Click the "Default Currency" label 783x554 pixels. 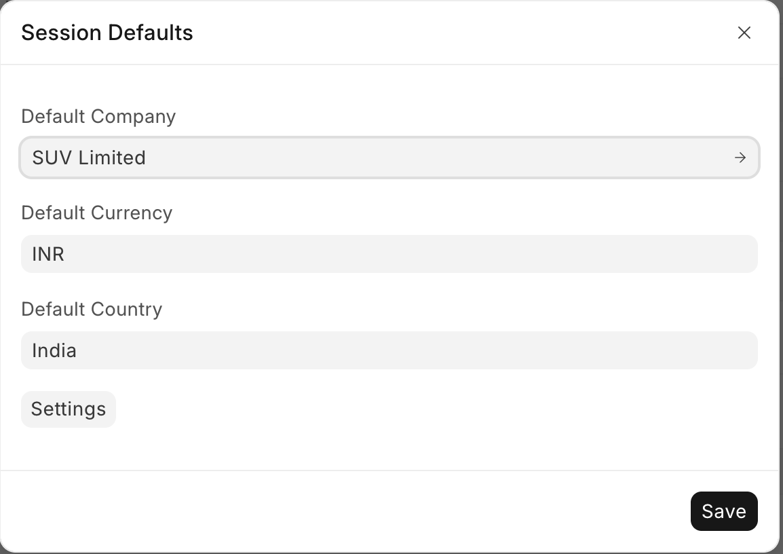tap(96, 213)
